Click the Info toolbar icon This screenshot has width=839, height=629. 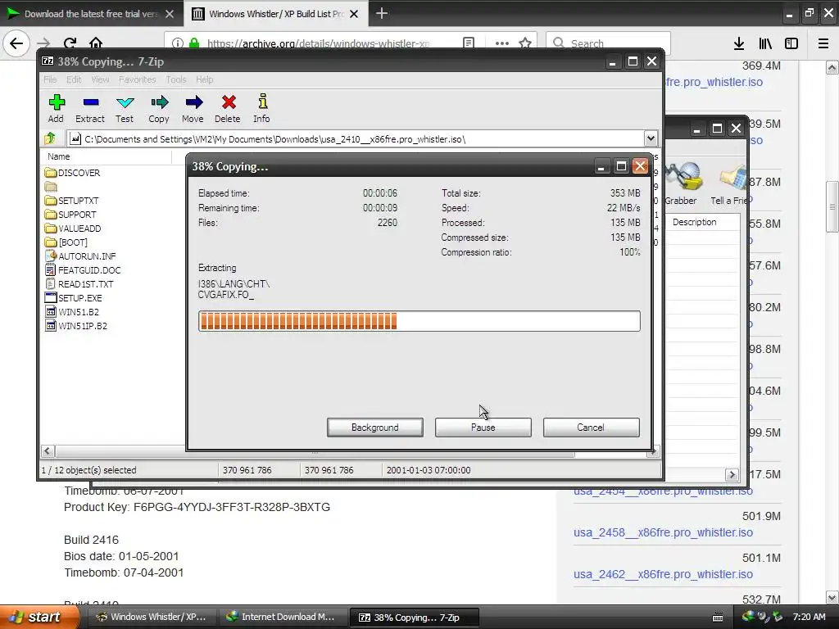coord(261,109)
